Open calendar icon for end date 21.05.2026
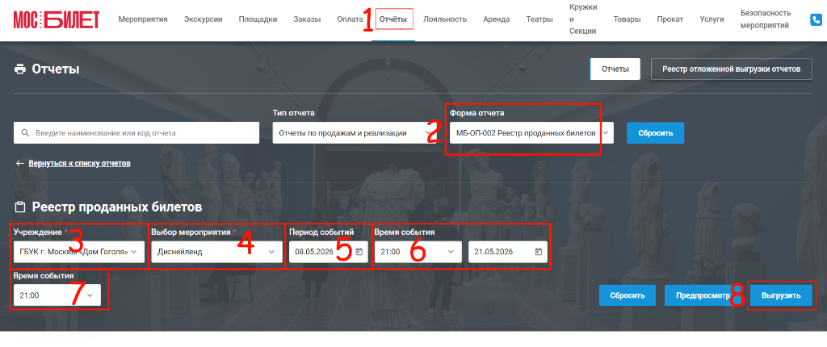 point(538,252)
